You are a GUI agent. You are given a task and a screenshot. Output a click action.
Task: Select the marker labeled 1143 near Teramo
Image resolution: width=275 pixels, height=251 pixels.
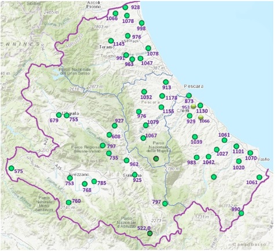click(x=111, y=41)
